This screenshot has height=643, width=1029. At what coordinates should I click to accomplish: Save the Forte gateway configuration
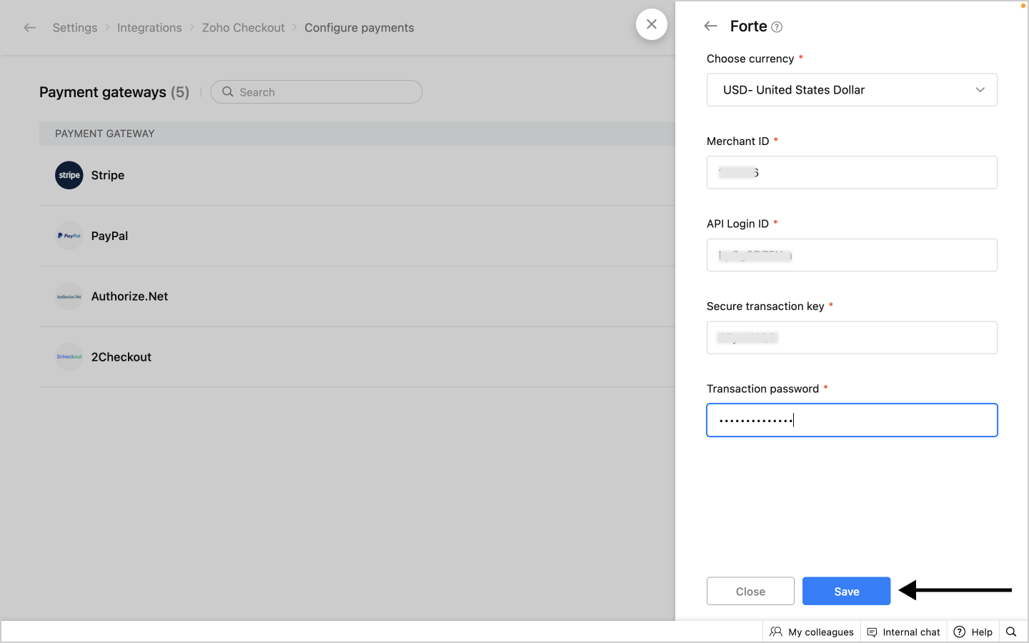pyautogui.click(x=846, y=591)
